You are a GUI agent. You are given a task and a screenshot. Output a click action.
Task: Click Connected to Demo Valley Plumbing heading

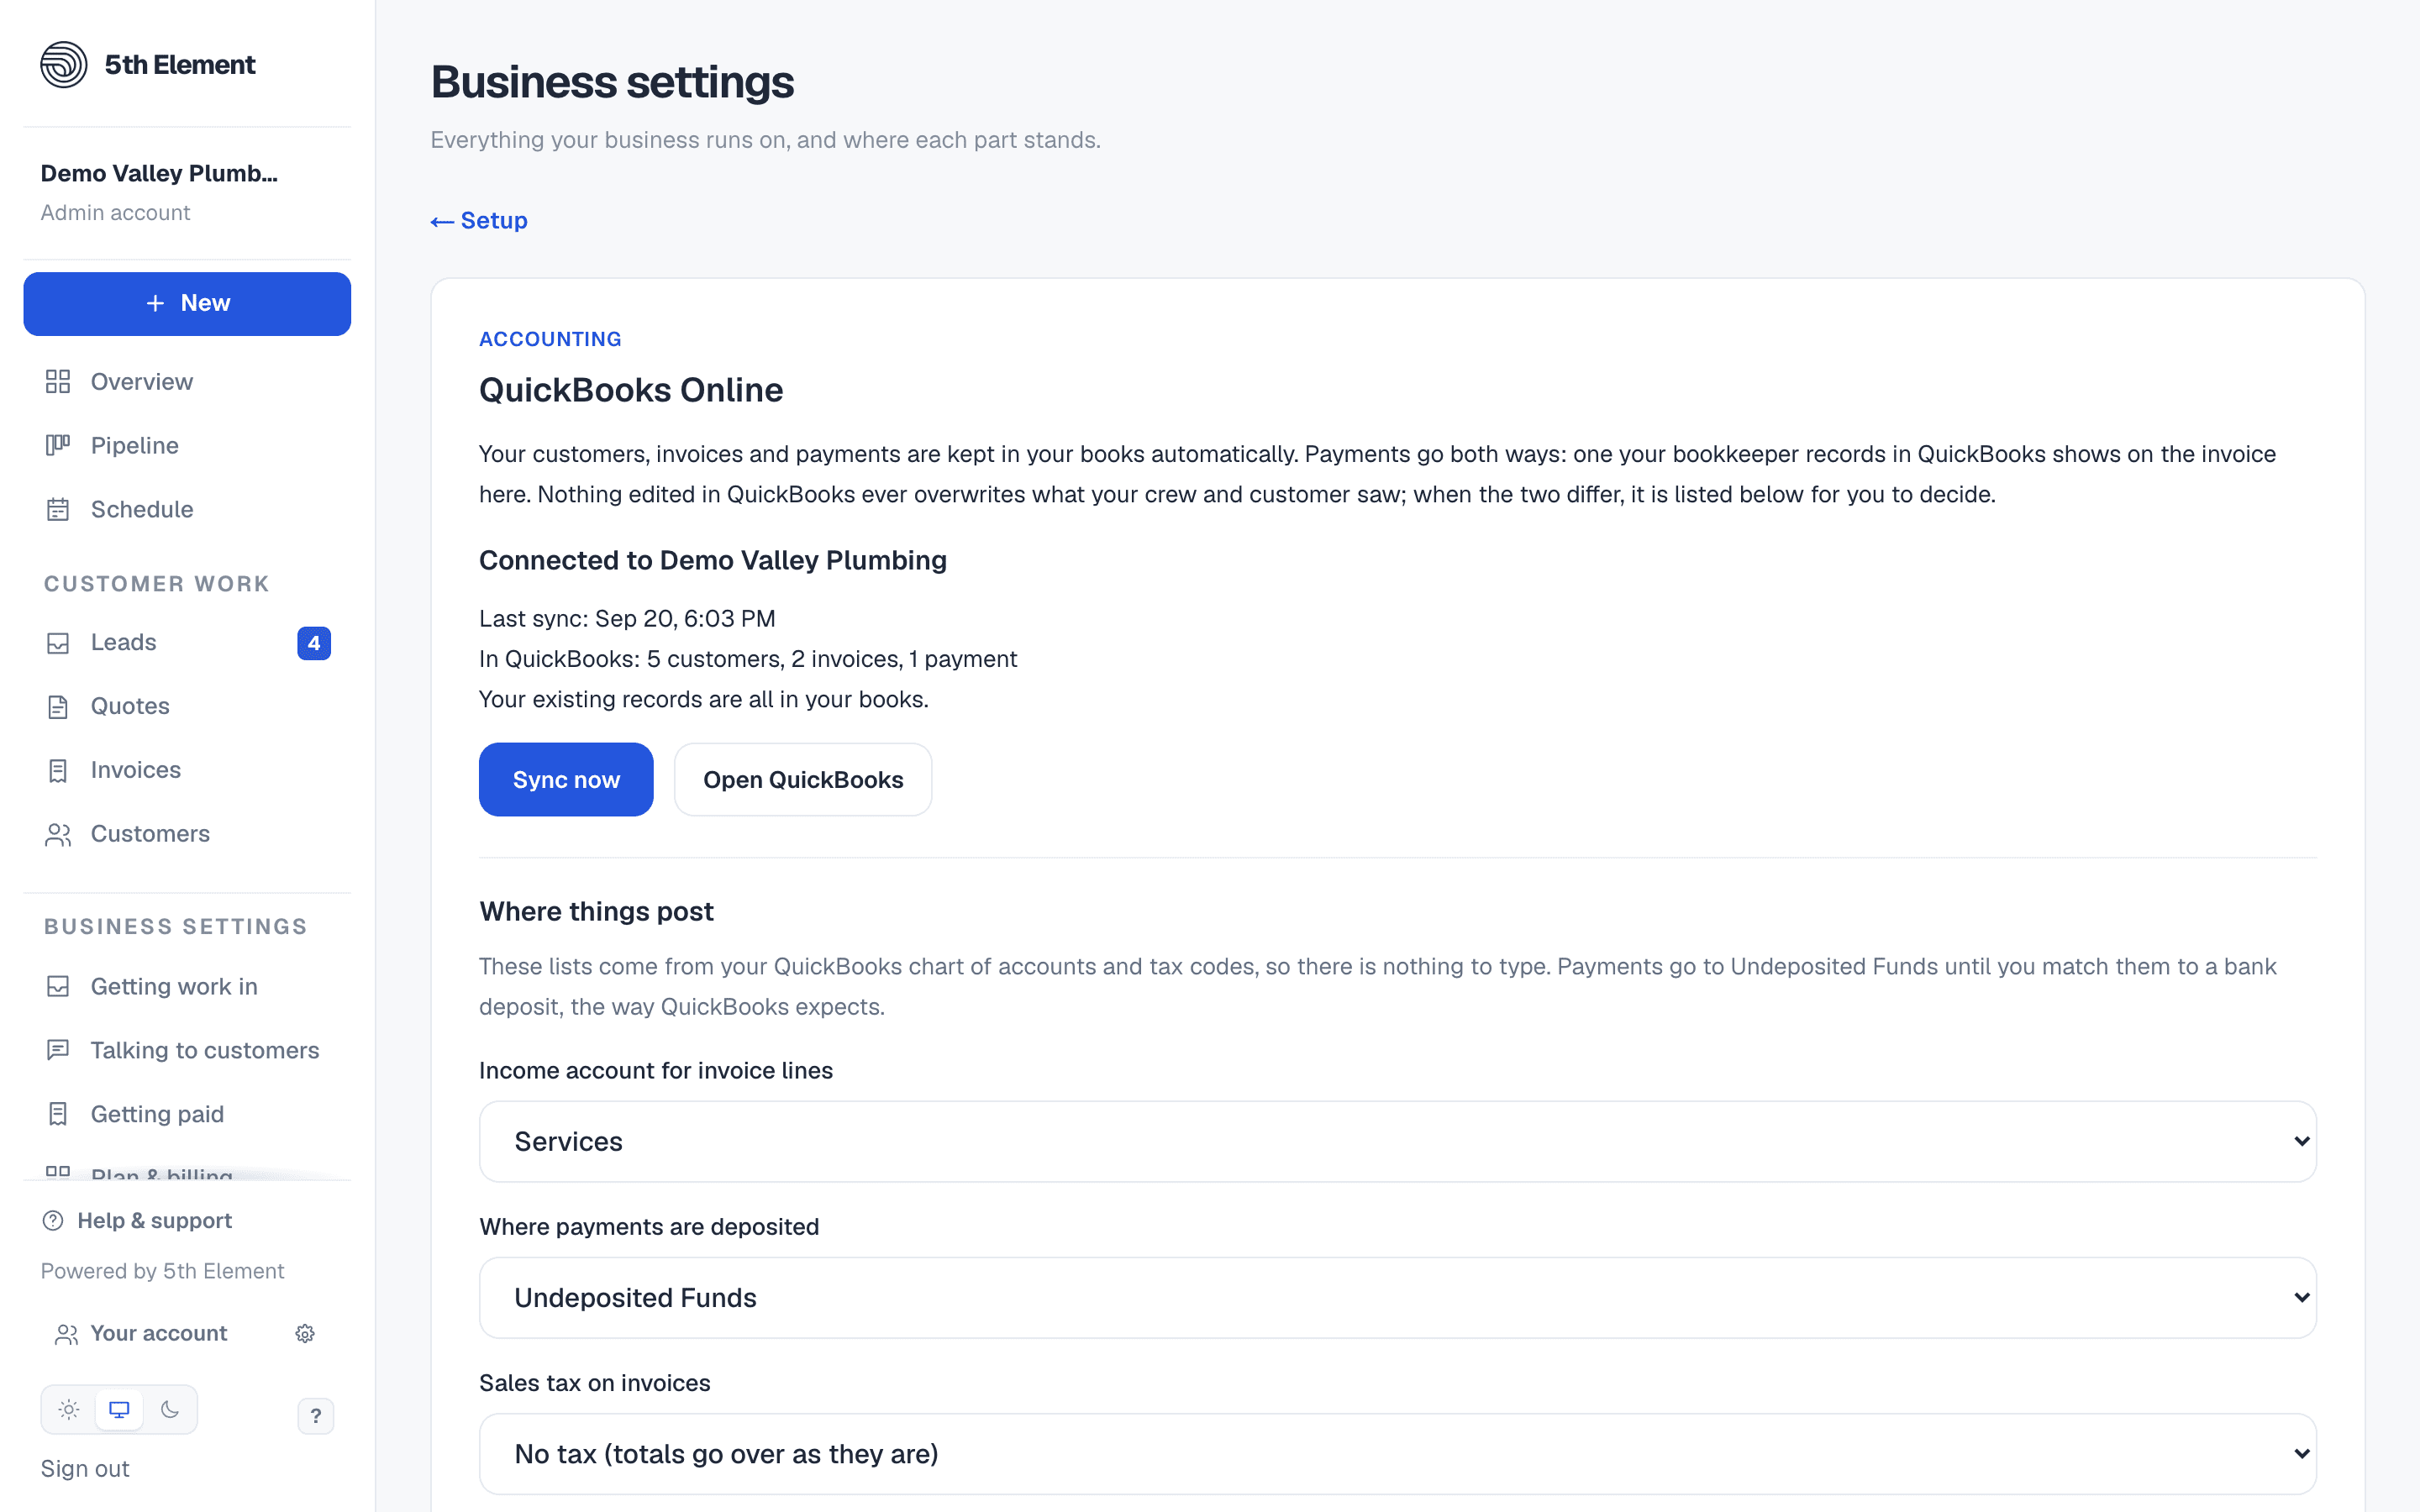click(713, 561)
